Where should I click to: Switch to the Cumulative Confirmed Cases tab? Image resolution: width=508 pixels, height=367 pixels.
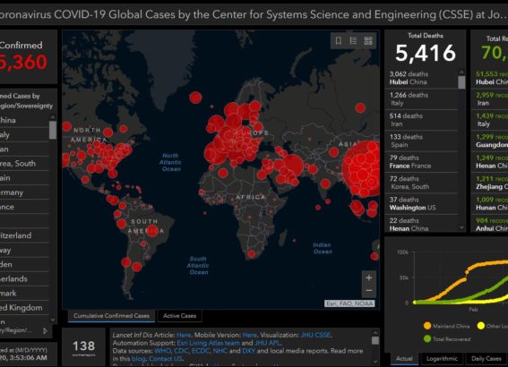pyautogui.click(x=111, y=316)
